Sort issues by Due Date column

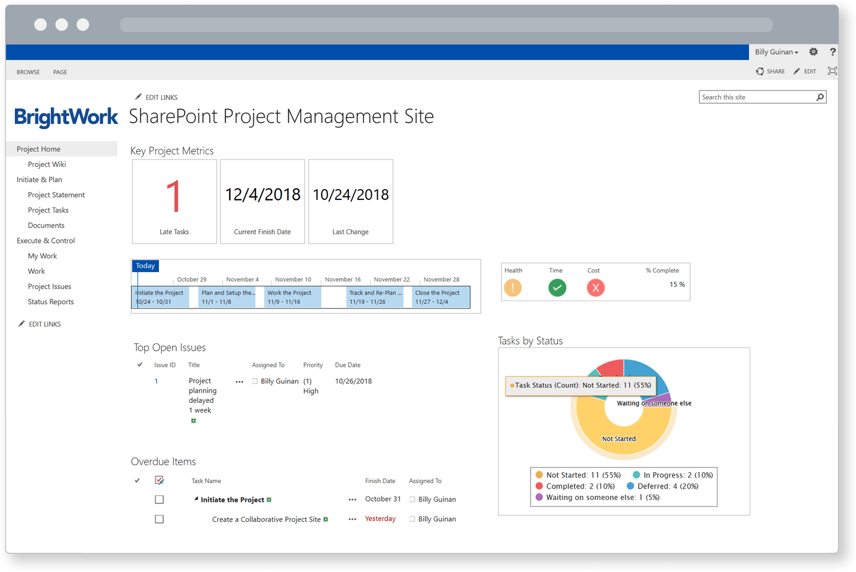(x=348, y=365)
